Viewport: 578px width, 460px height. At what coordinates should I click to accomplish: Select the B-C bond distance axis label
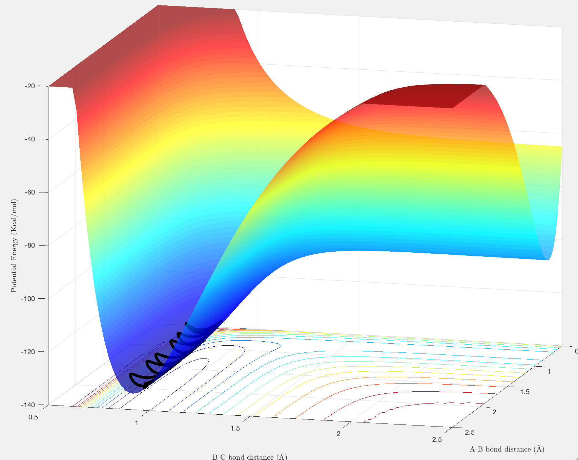click(250, 457)
